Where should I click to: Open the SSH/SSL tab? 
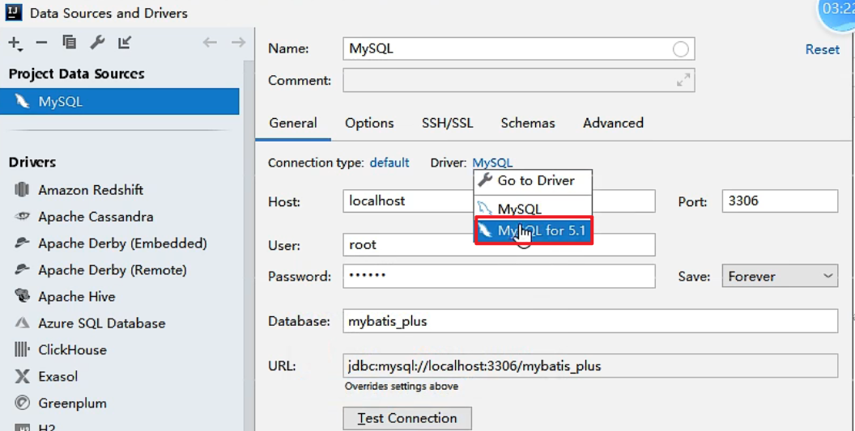point(447,123)
